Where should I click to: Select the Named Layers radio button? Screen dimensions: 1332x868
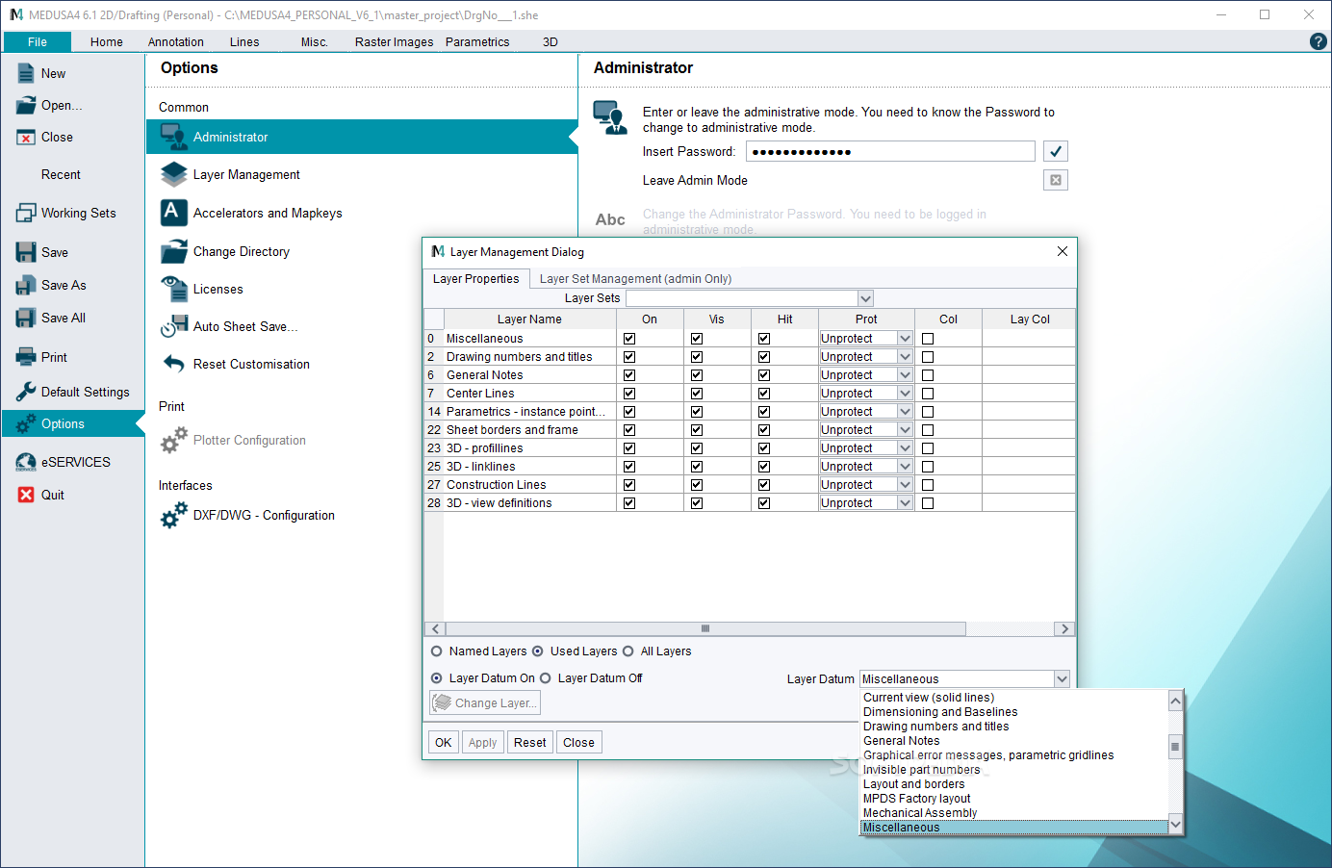[437, 651]
